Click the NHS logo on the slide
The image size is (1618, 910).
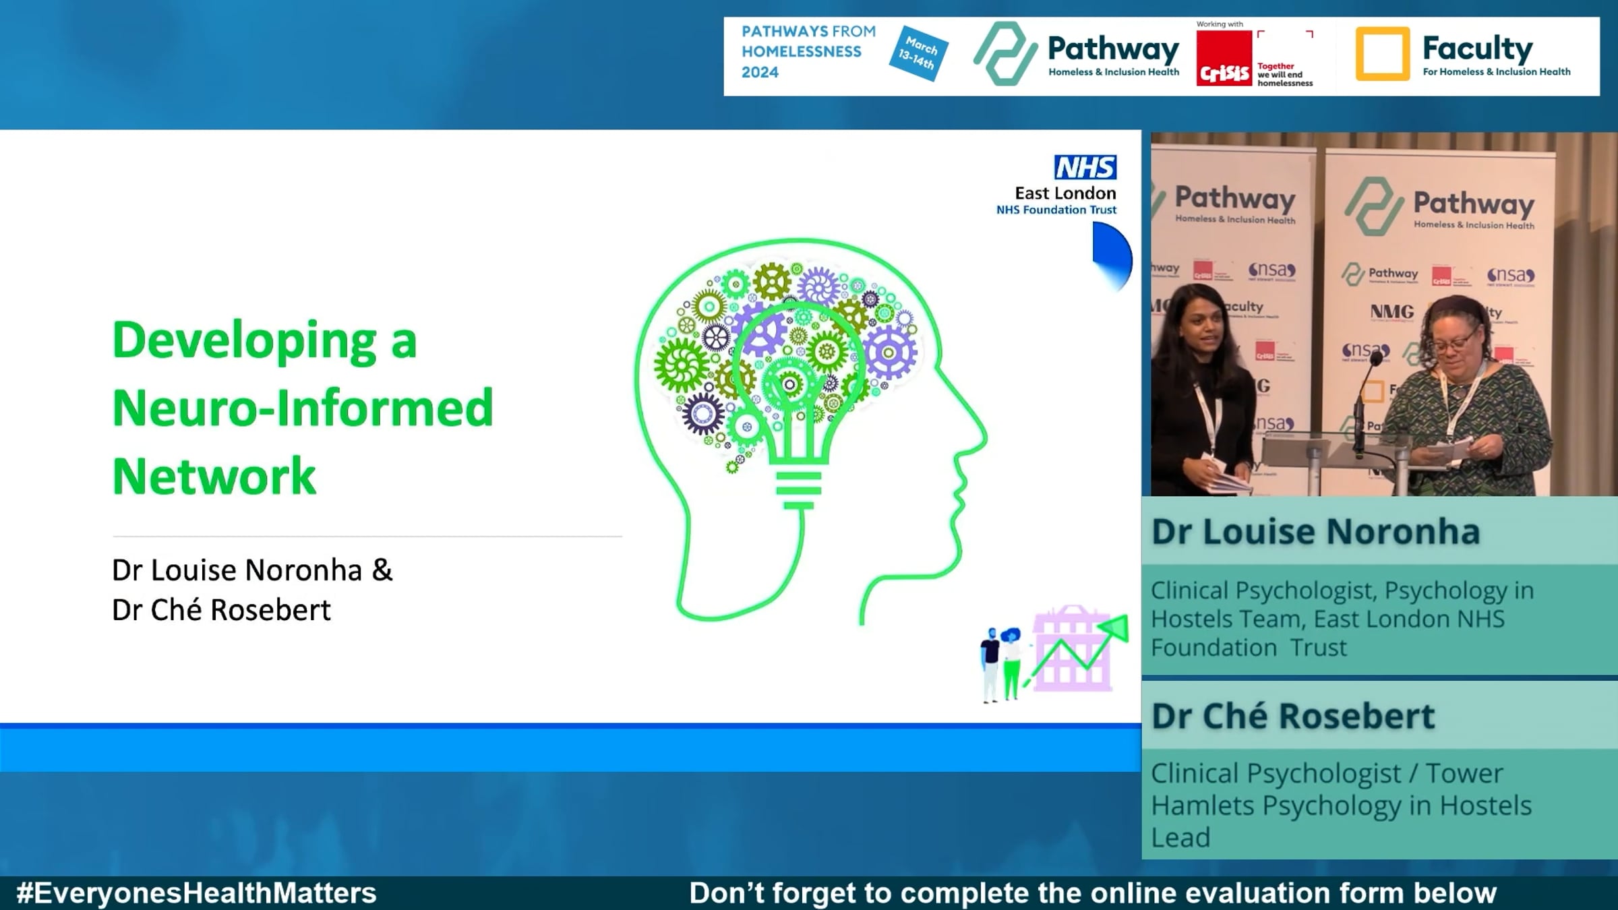click(1085, 167)
